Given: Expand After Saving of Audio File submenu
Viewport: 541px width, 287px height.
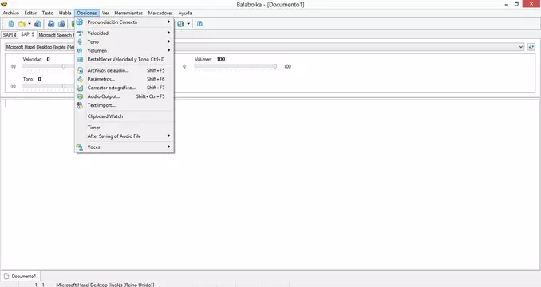Looking at the screenshot, I should tap(169, 136).
